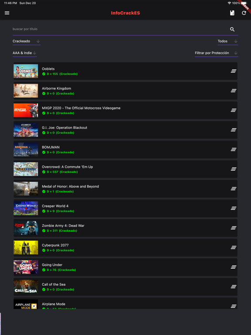Screen dimensions: 251x335
Task: Open the Todos filter dropdown
Action: pyautogui.click(x=228, y=41)
